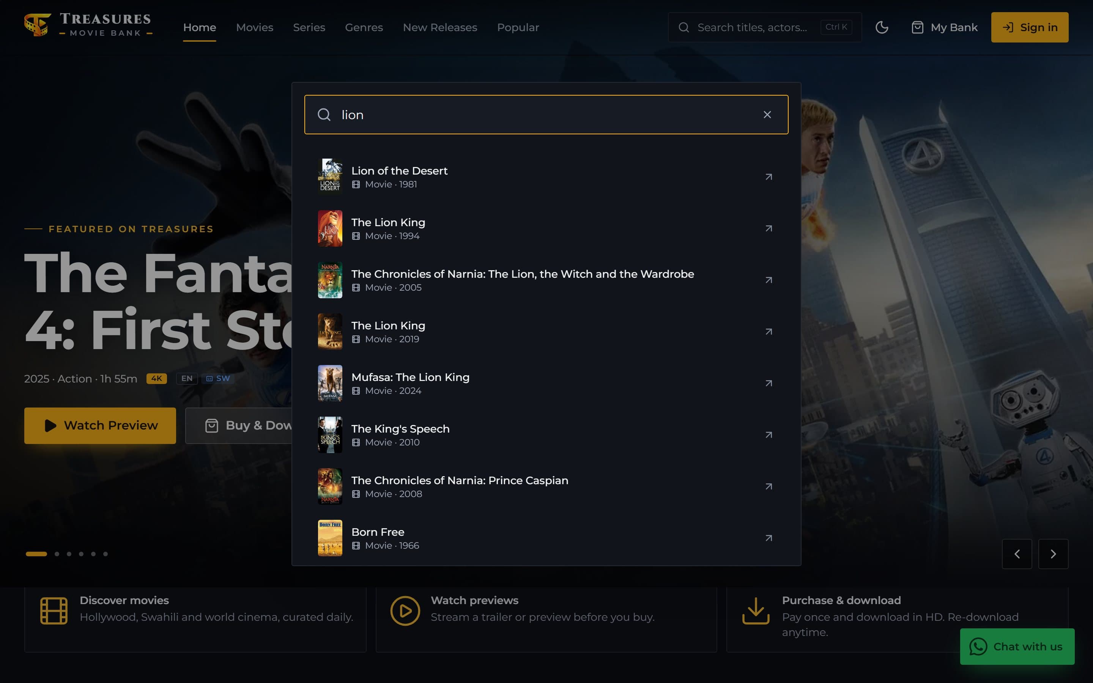Open the Home nav tab

[x=200, y=28]
